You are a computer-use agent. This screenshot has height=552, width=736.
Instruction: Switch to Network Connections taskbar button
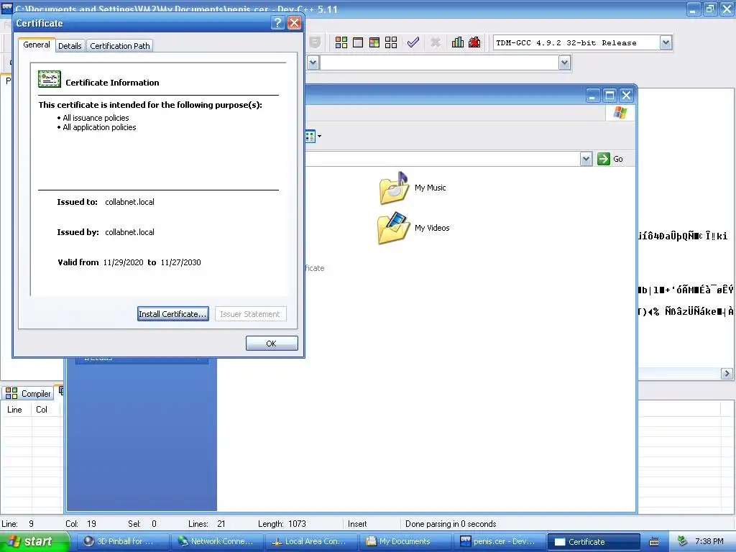click(x=217, y=541)
